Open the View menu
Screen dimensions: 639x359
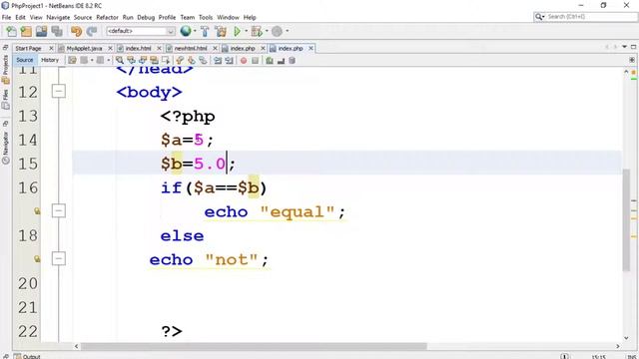pos(36,18)
